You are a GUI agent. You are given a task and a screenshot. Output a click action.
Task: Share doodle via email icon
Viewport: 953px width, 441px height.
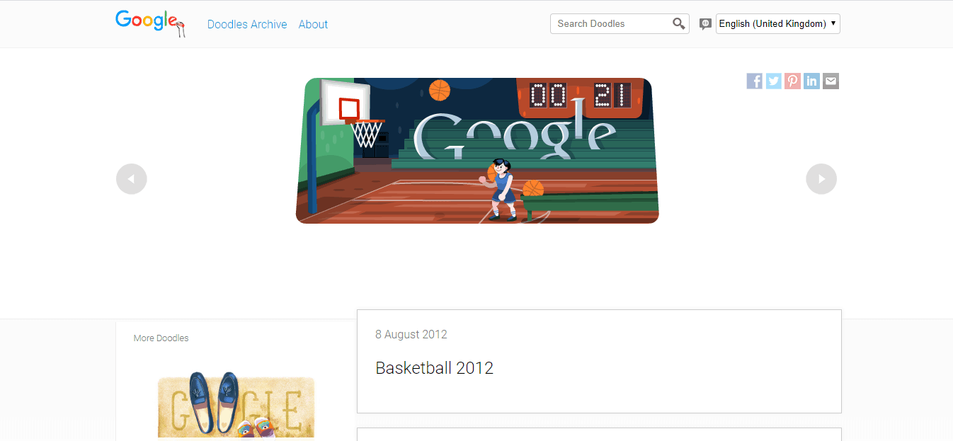[x=831, y=81]
